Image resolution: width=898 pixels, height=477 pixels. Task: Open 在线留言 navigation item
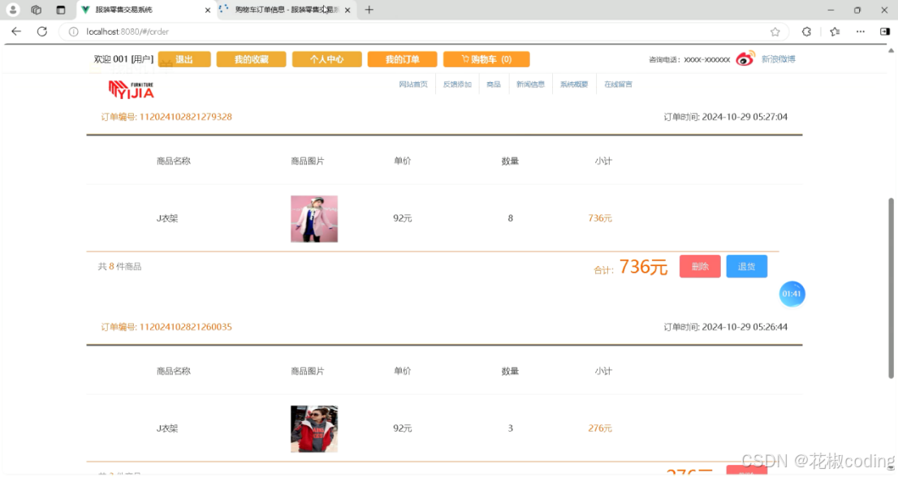point(618,84)
